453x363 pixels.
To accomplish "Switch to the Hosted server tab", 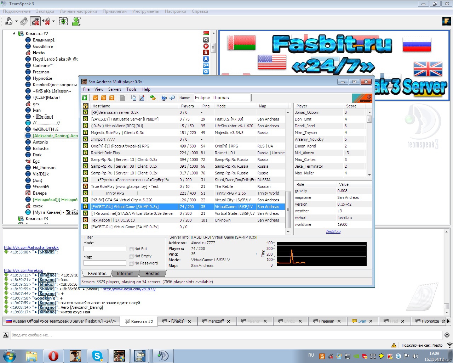I will [153, 274].
